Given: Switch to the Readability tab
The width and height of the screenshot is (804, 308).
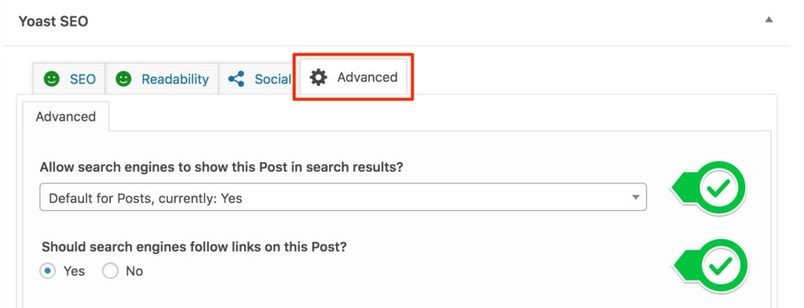Looking at the screenshot, I should (162, 79).
